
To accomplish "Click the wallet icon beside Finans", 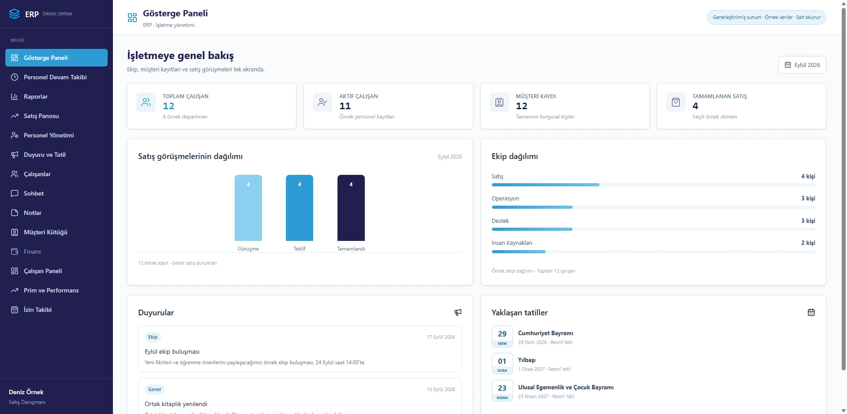I will [x=15, y=251].
